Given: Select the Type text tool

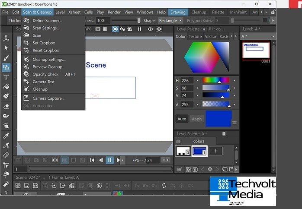Looking at the screenshot, I should pyautogui.click(x=6, y=77).
